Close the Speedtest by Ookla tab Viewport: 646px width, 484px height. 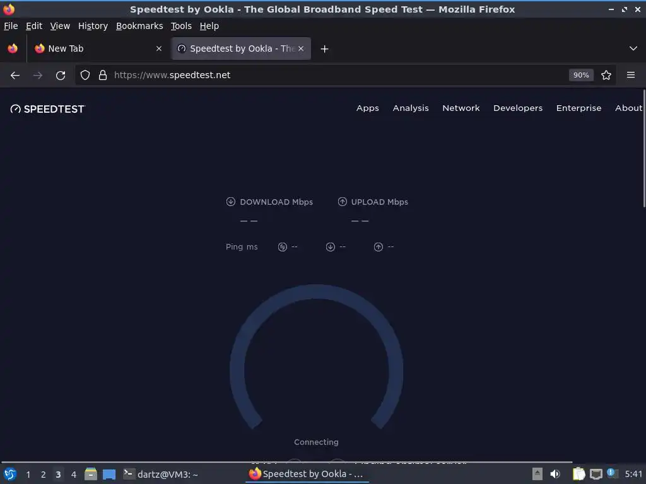click(301, 49)
